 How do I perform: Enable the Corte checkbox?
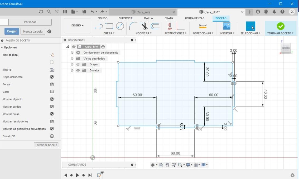(x=52, y=92)
